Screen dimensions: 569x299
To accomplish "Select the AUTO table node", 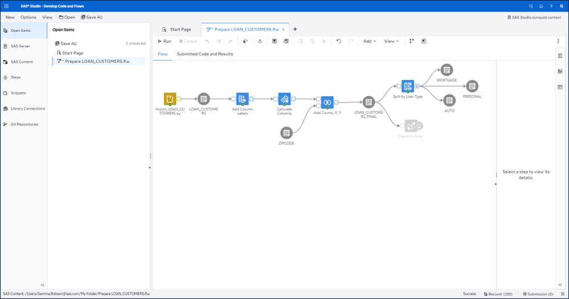I will 449,100.
